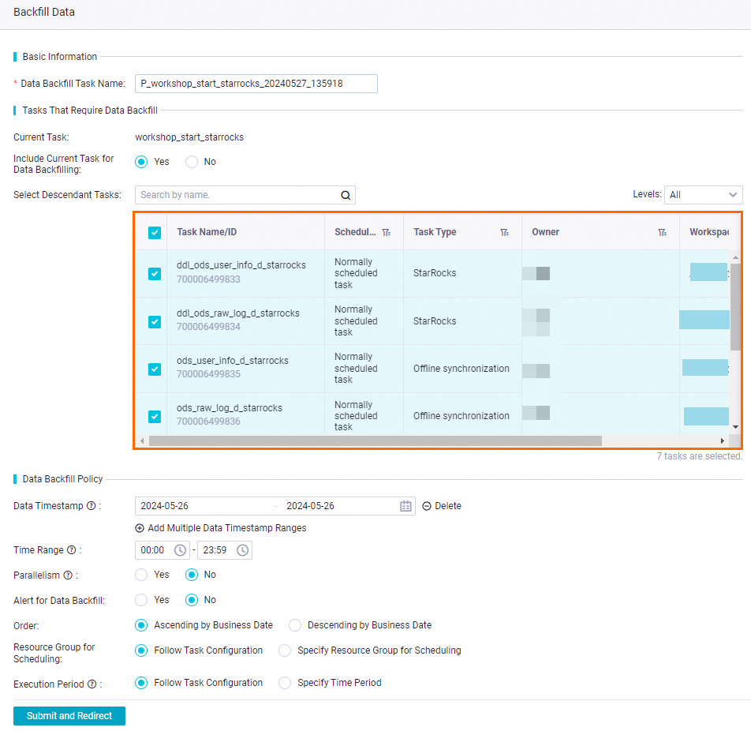Choose Ascending by Business Date order
751x731 pixels.
click(x=141, y=625)
